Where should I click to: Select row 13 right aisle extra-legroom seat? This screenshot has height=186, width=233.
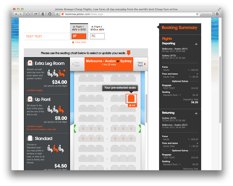(x=115, y=139)
